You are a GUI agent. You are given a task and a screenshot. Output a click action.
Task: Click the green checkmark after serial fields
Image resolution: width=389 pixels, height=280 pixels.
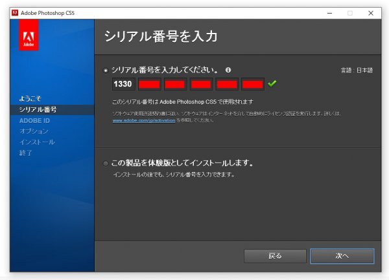click(272, 83)
